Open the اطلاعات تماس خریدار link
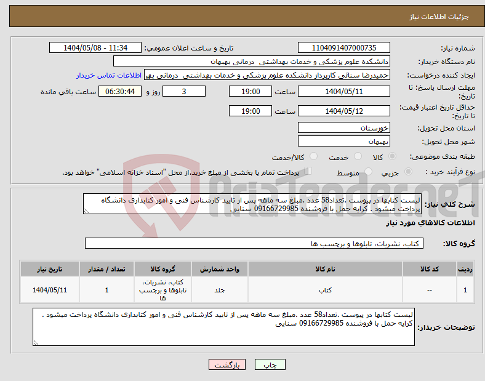Image resolution: width=485 pixels, height=381 pixels. (109, 75)
